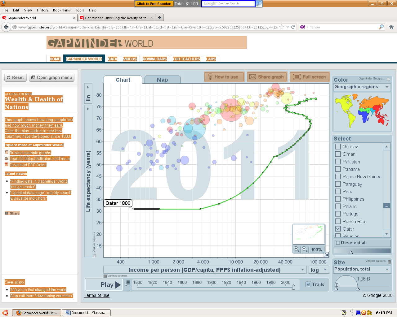397x317 pixels.
Task: Click the Deselect all checkbox
Action: tap(338, 243)
